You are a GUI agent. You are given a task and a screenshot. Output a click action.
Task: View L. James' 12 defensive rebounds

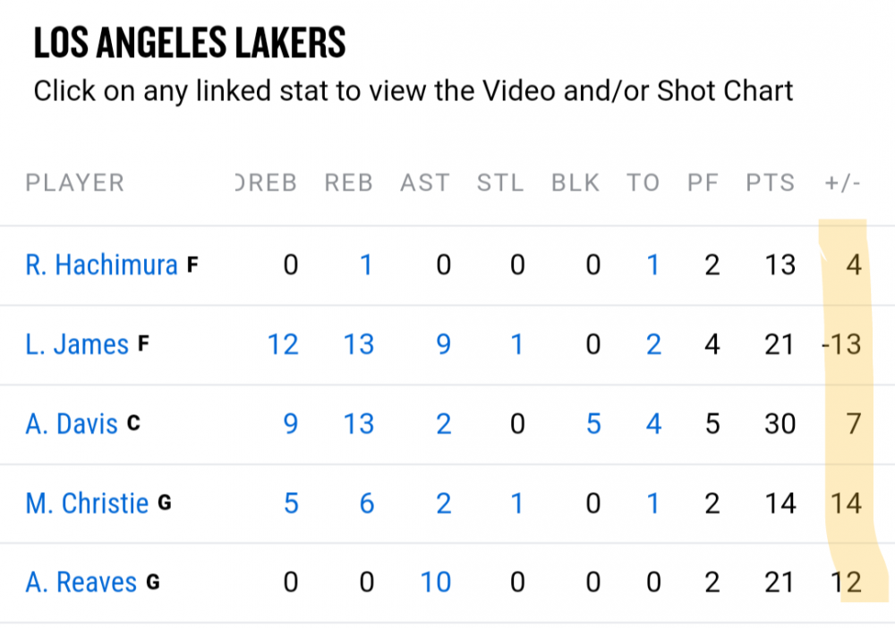click(x=283, y=344)
